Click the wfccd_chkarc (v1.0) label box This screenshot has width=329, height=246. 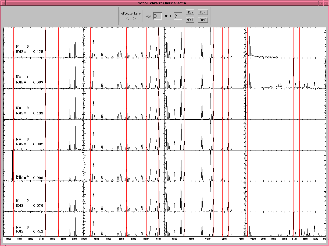point(131,15)
